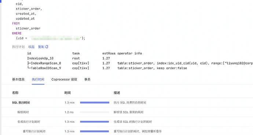The width and height of the screenshot is (253, 135).
Task: Copy the execution plan via 复制 link
Action: coord(41,47)
